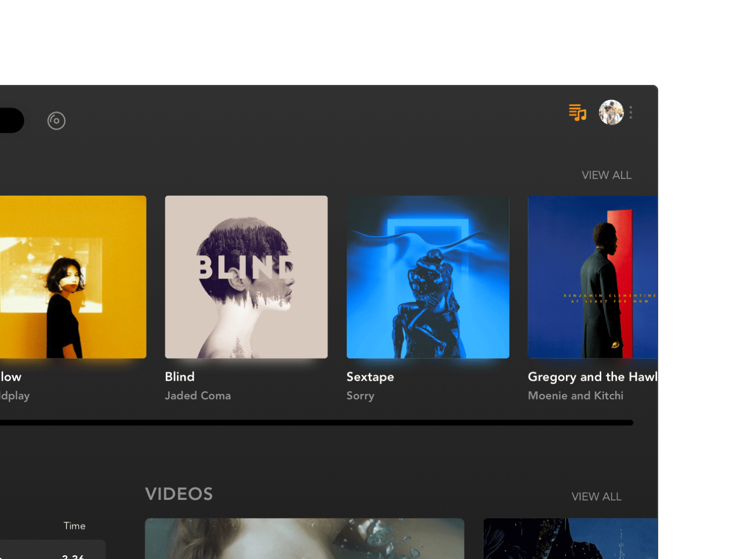Click the Jaded Coma artist name
The image size is (743, 559).
198,396
